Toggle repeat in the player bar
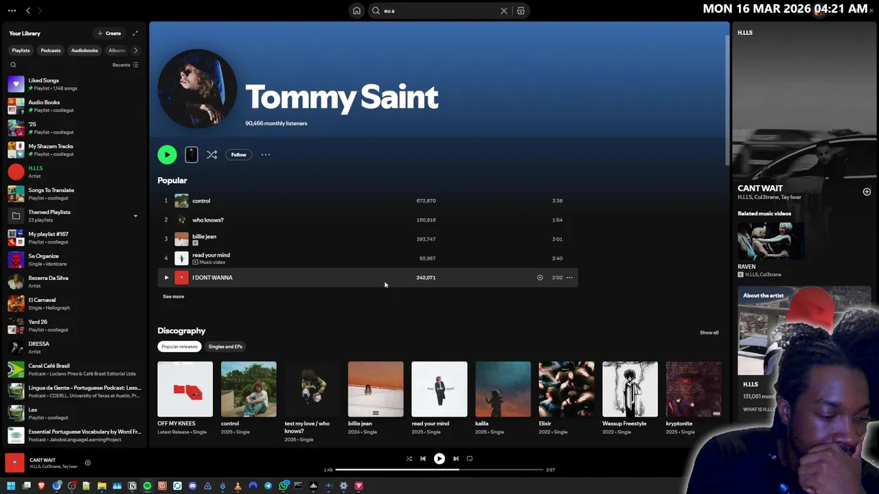 click(470, 458)
